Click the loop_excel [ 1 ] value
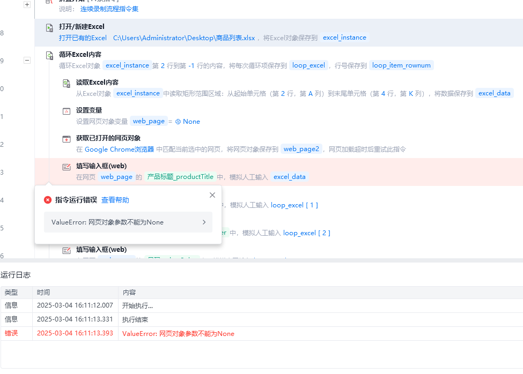This screenshot has height=374, width=523. pos(294,205)
